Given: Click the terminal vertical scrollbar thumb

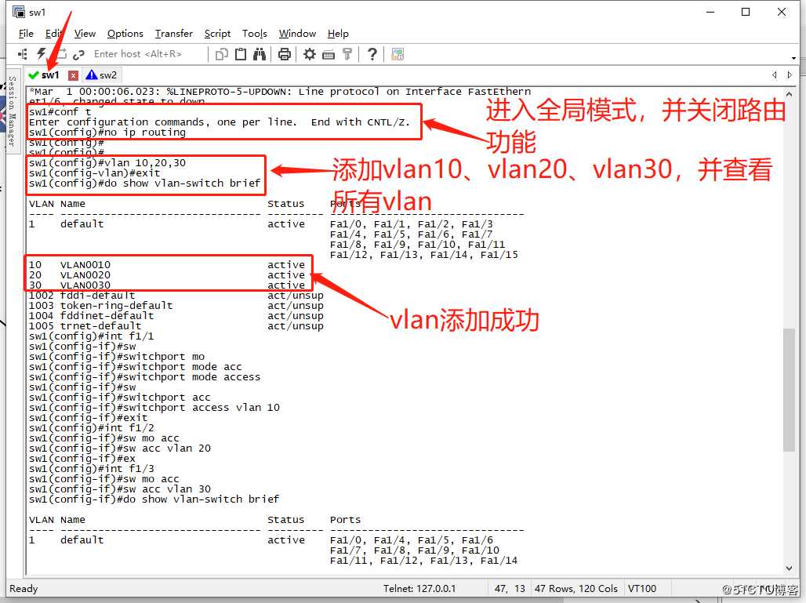Looking at the screenshot, I should coord(789,390).
